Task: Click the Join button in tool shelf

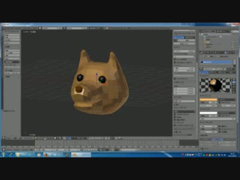Action: 12,59
